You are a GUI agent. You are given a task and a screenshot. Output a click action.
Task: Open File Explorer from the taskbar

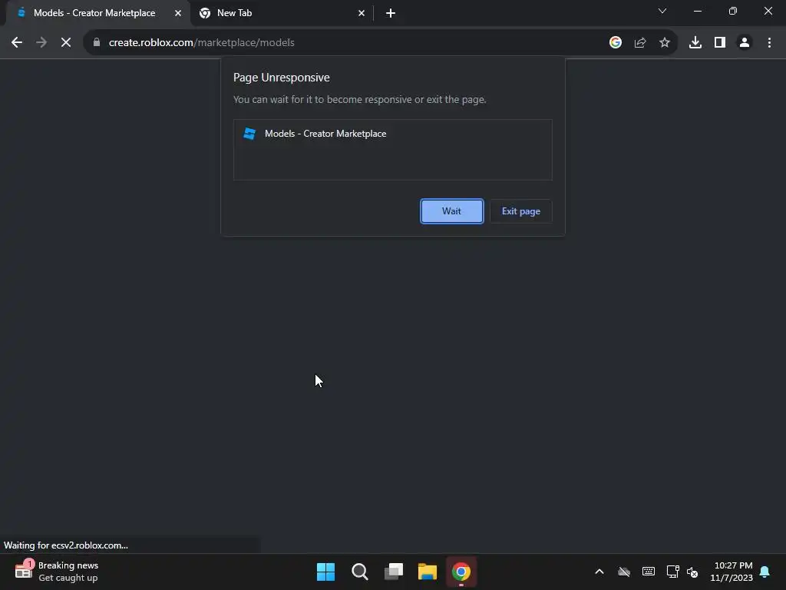[x=428, y=572]
